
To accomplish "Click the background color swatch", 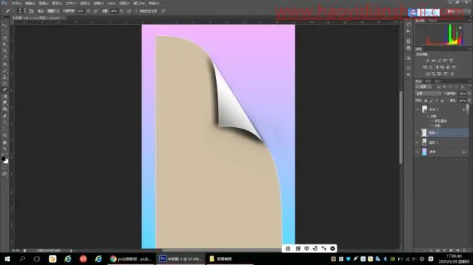I will point(6,161).
